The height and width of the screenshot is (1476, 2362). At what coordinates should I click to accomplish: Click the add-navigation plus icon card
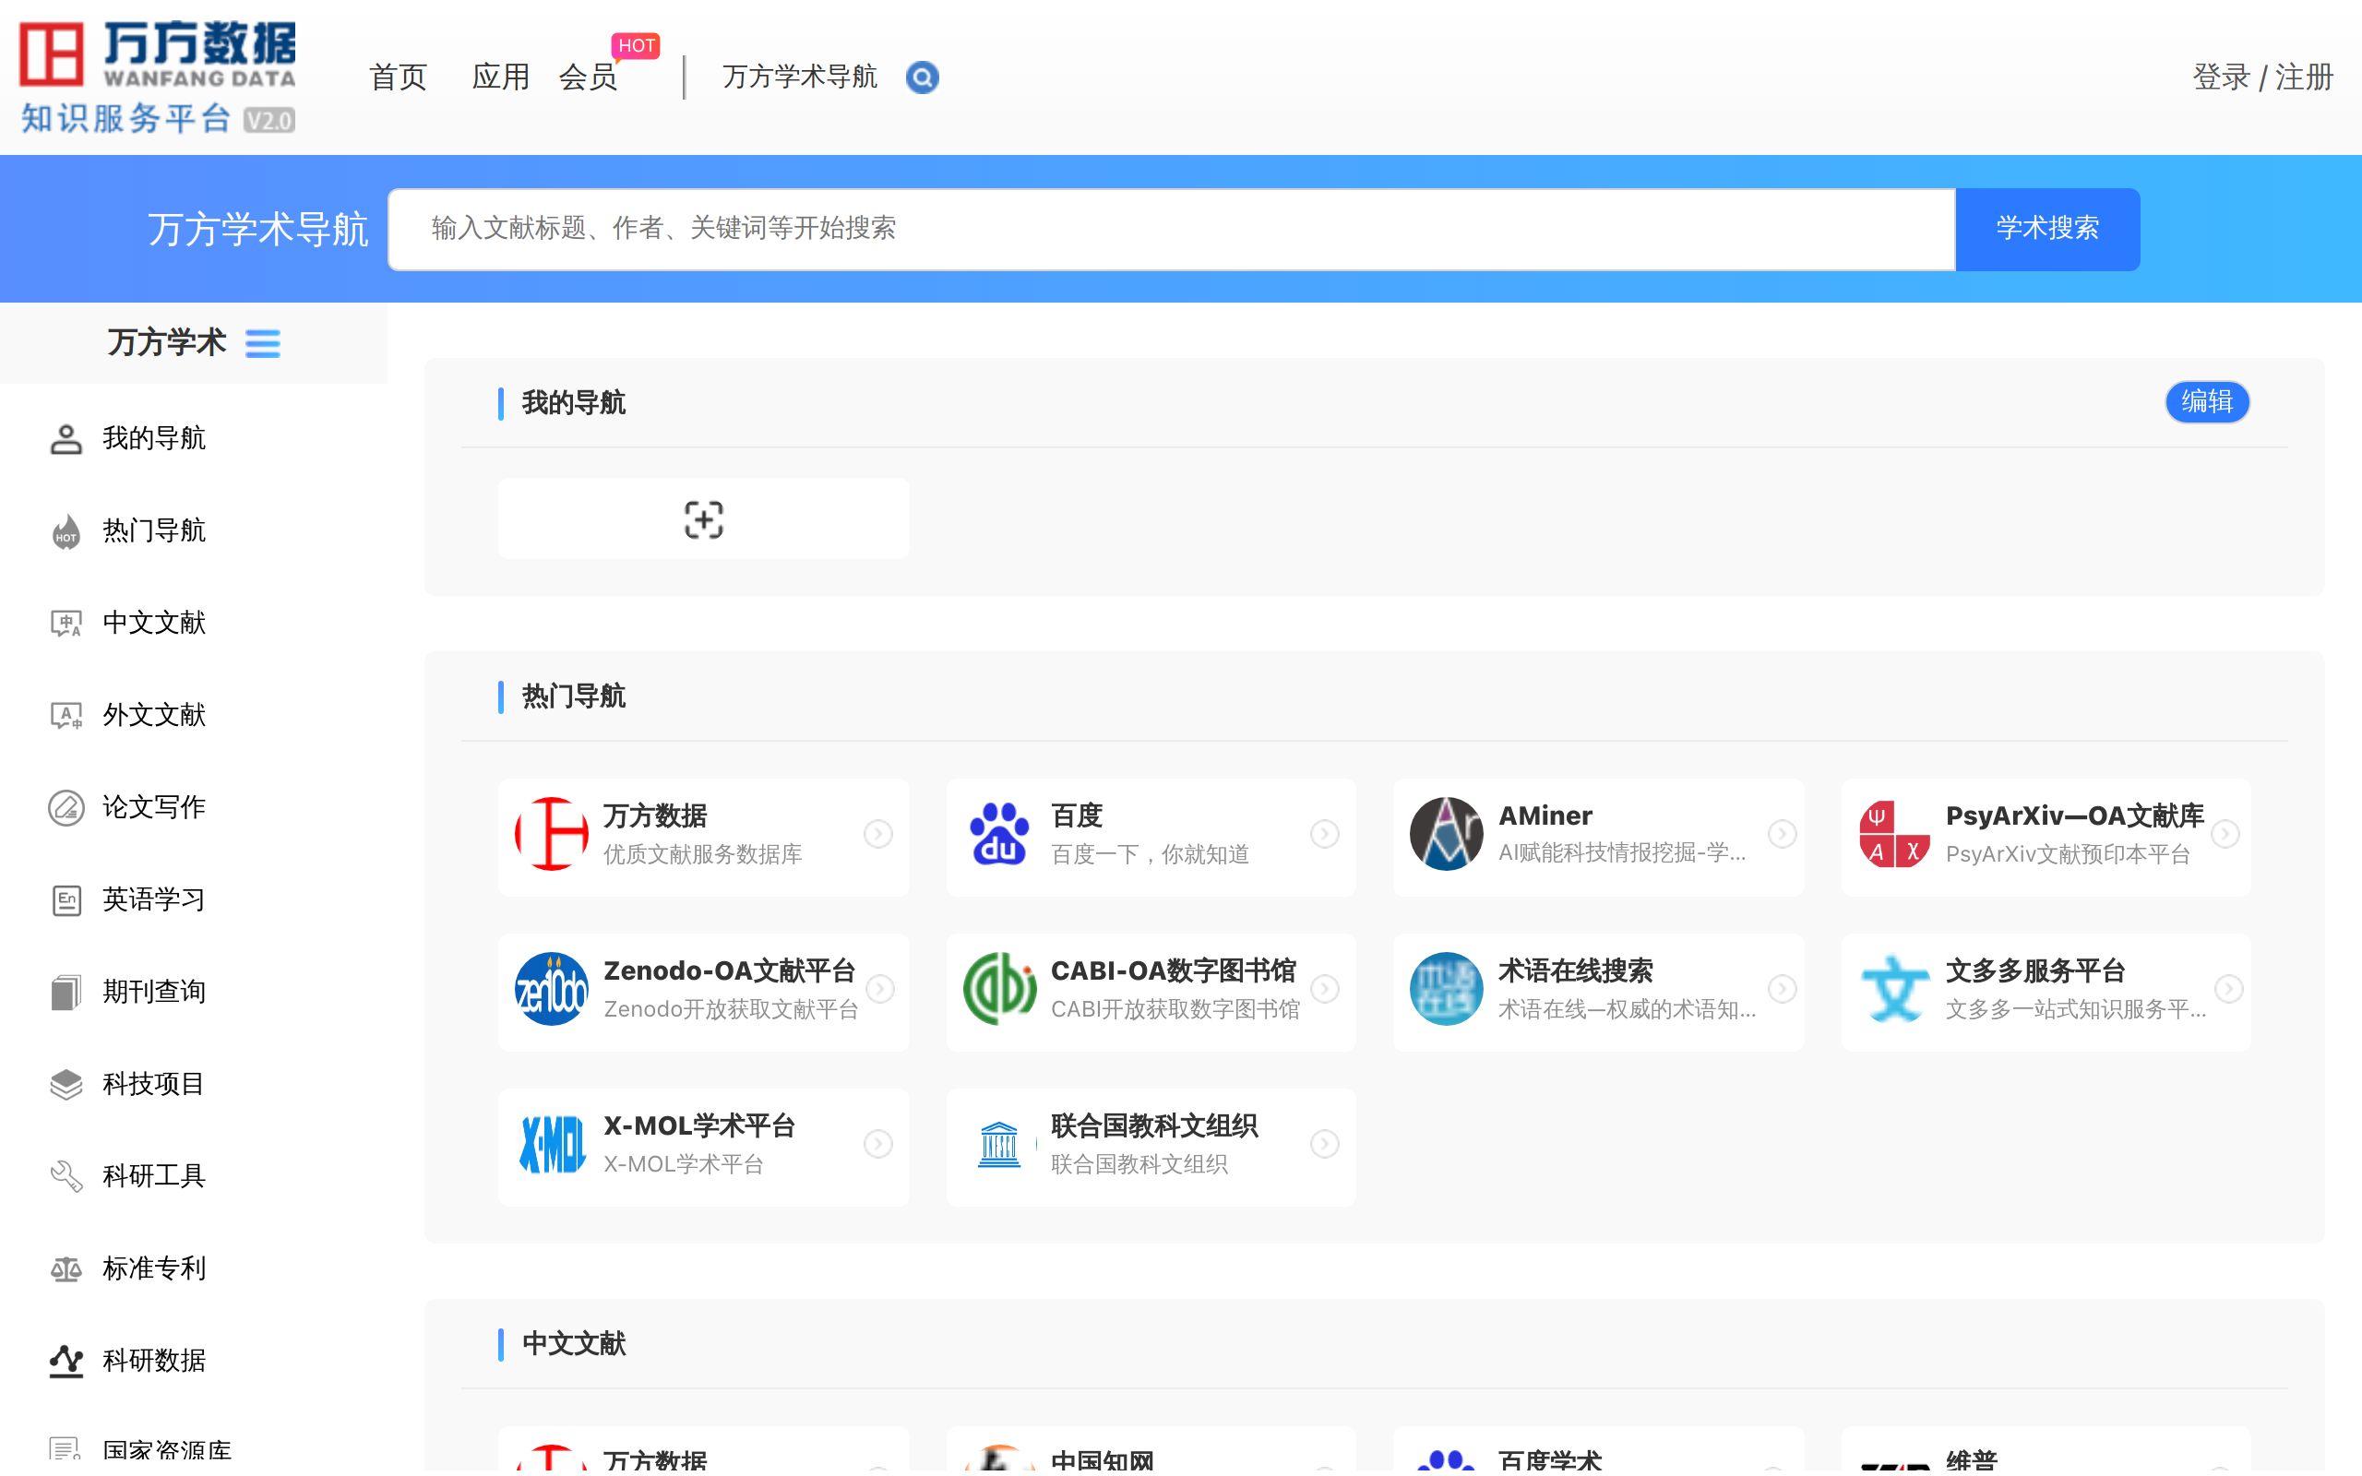(x=703, y=519)
